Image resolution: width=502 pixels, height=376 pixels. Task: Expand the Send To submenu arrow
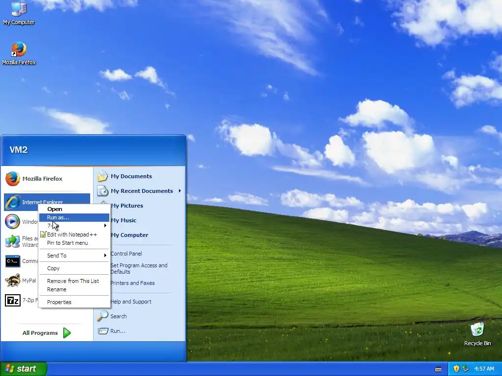(105, 256)
